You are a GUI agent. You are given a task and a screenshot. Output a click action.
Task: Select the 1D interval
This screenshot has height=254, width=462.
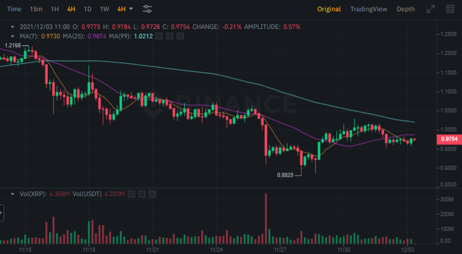point(87,9)
